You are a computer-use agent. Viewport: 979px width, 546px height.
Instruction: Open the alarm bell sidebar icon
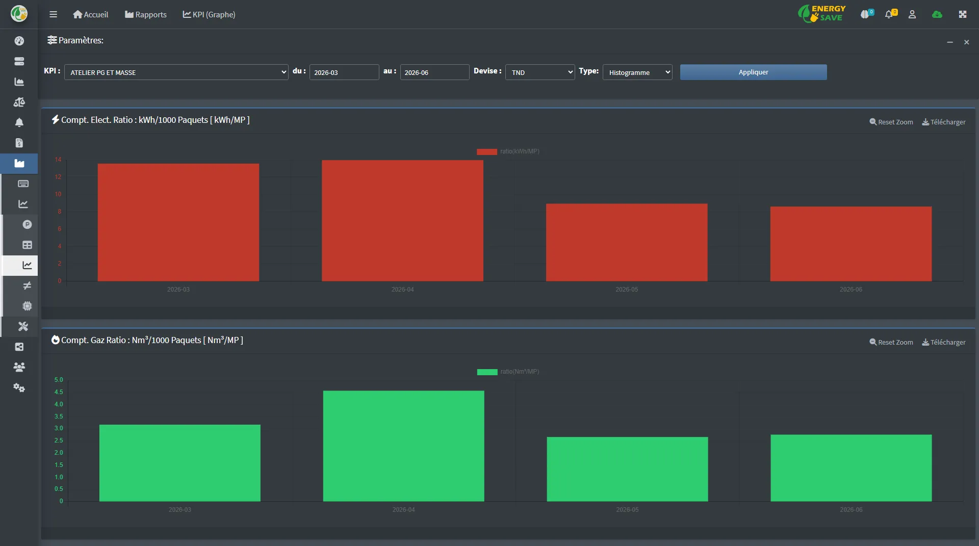19,122
